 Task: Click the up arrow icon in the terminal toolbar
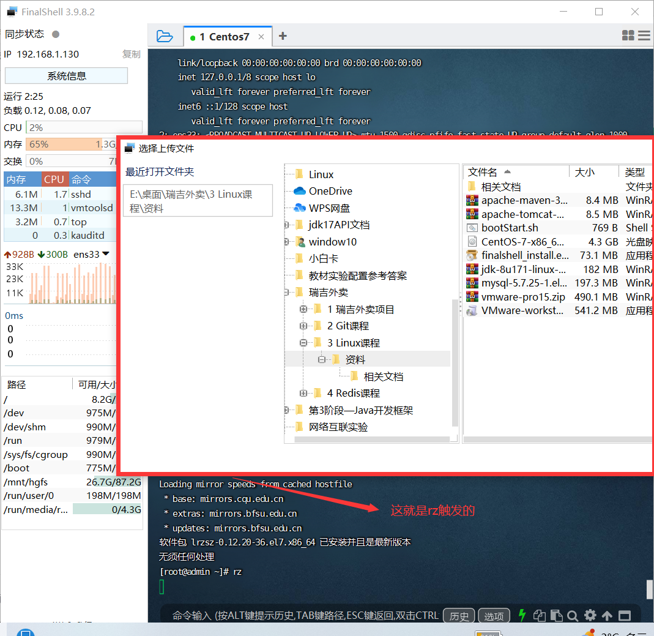pos(607,616)
